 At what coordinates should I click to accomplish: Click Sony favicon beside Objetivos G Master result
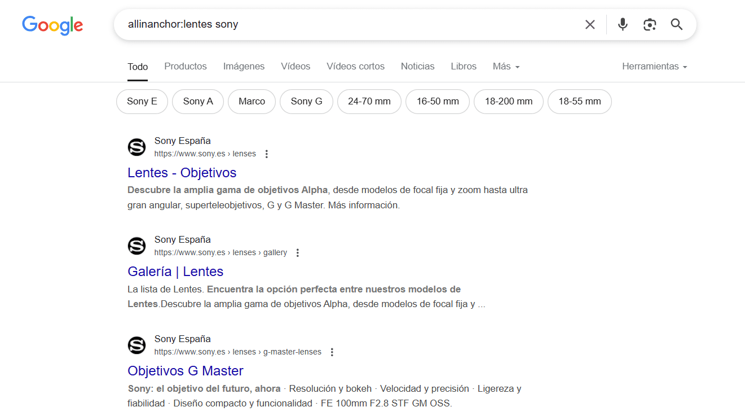137,345
